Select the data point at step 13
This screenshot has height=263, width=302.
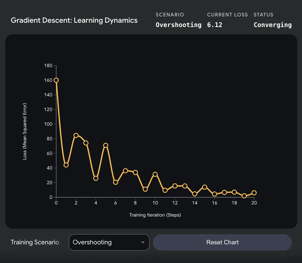185,186
